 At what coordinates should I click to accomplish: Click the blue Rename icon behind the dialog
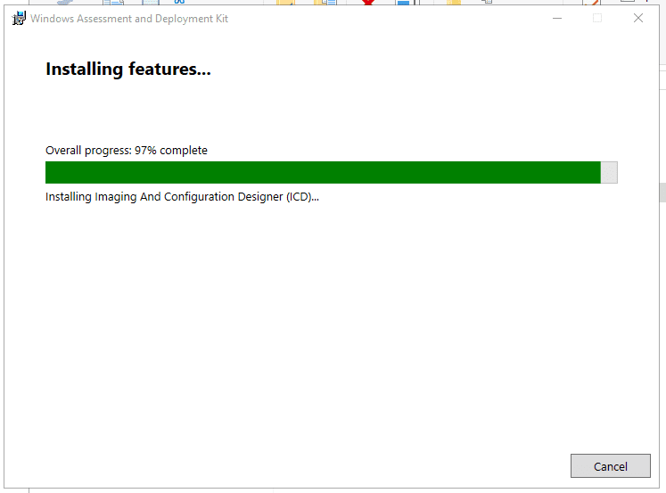(x=403, y=3)
